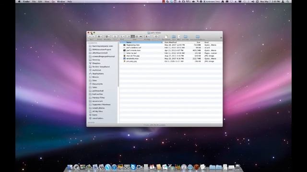This screenshot has width=307, height=172.
Task: Click the Spotlight magnifier in menu bar
Action: tap(288, 1)
